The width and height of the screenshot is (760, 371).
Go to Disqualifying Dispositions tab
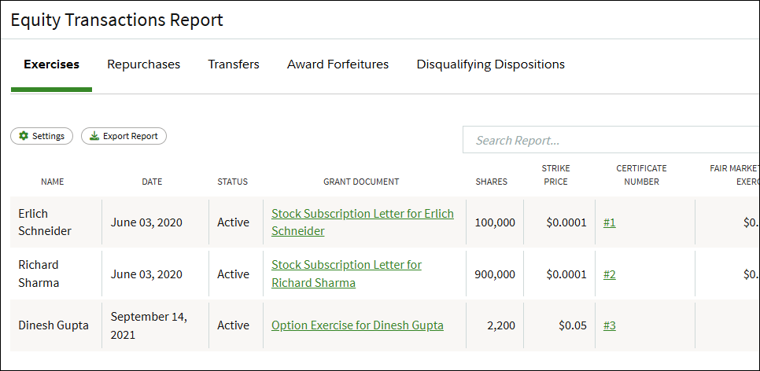[490, 64]
